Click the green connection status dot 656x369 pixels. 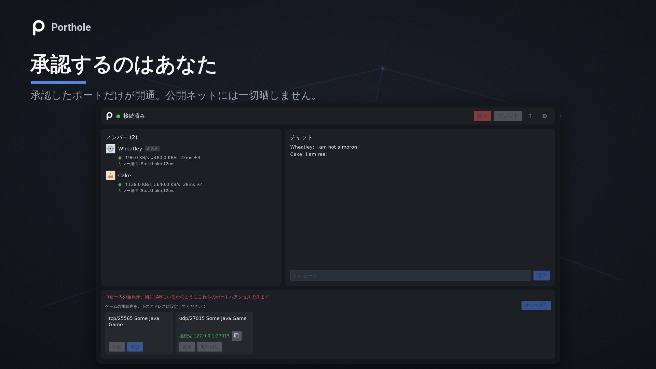pyautogui.click(x=118, y=117)
